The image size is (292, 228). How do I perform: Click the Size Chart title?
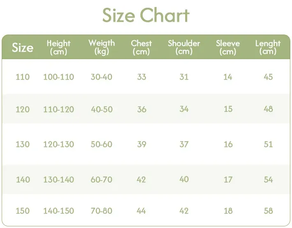click(146, 16)
